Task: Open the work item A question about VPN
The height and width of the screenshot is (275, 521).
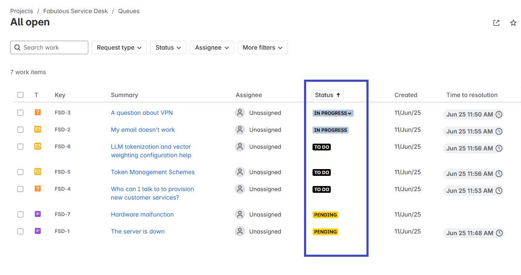Action: pyautogui.click(x=141, y=113)
